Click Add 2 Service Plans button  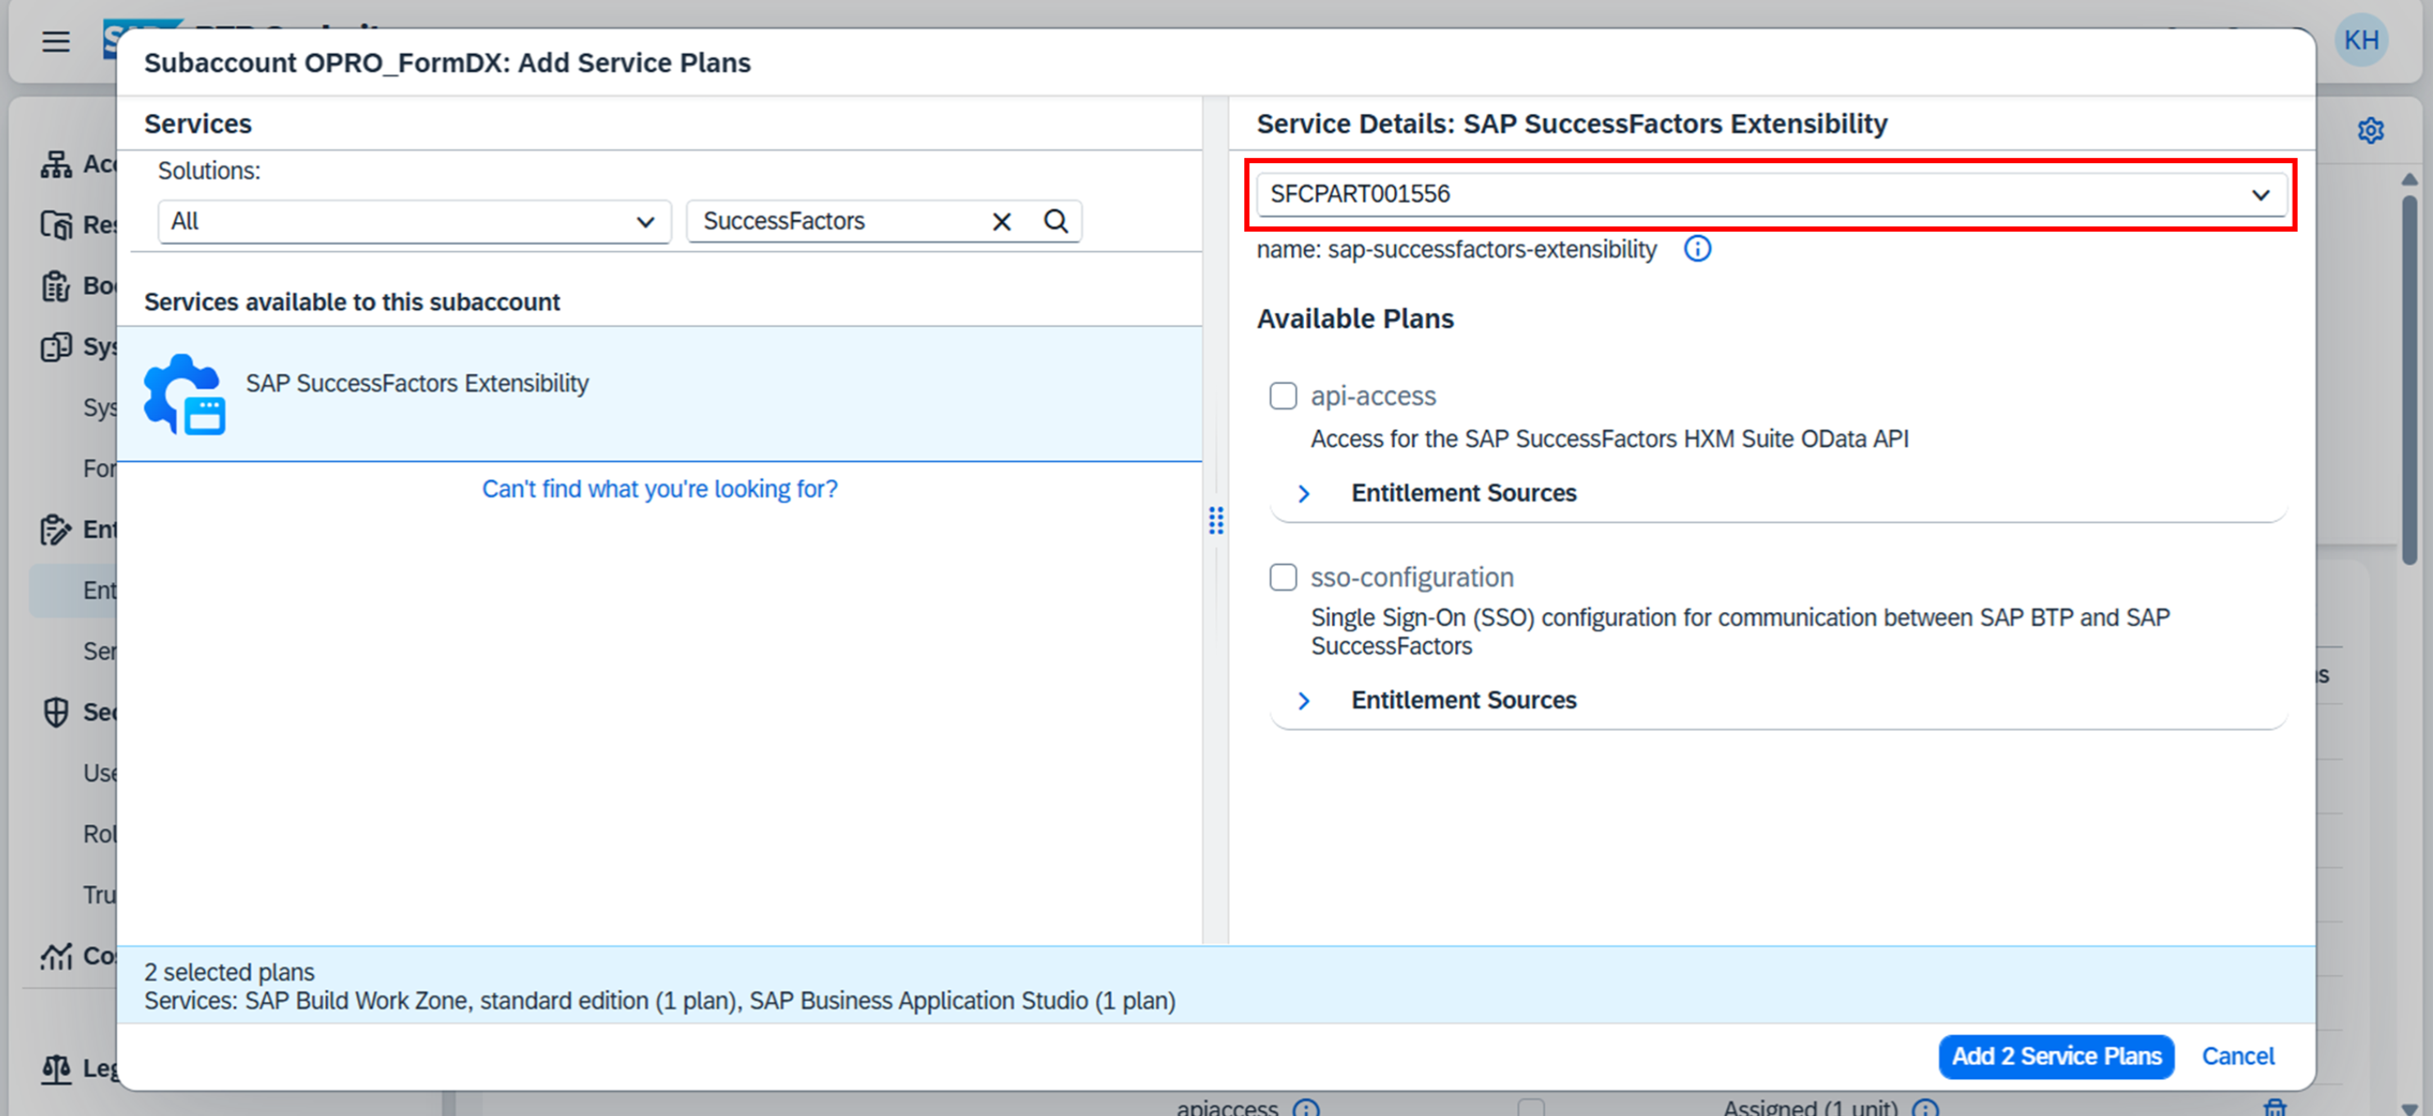(x=2055, y=1055)
